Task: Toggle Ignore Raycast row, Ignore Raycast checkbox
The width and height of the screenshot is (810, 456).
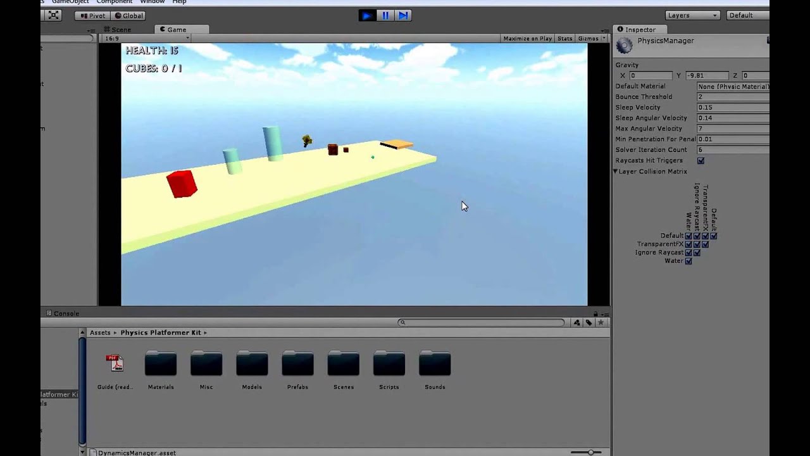Action: (697, 253)
